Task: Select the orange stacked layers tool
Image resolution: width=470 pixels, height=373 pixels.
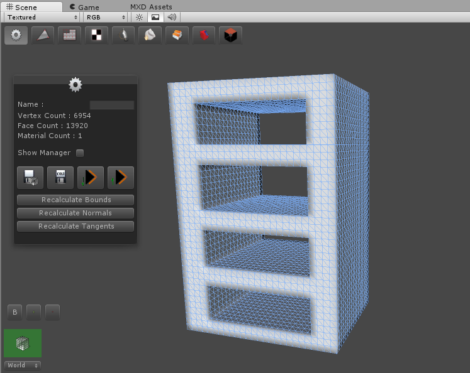Action: (177, 35)
